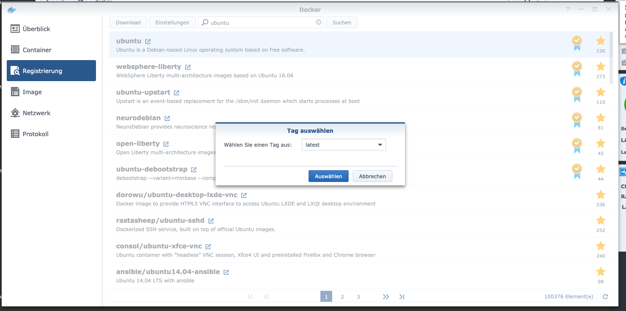Click the star icon for ansible/ubuntu14.04-ansible
Screen dimensions: 626x311
pyautogui.click(x=601, y=271)
